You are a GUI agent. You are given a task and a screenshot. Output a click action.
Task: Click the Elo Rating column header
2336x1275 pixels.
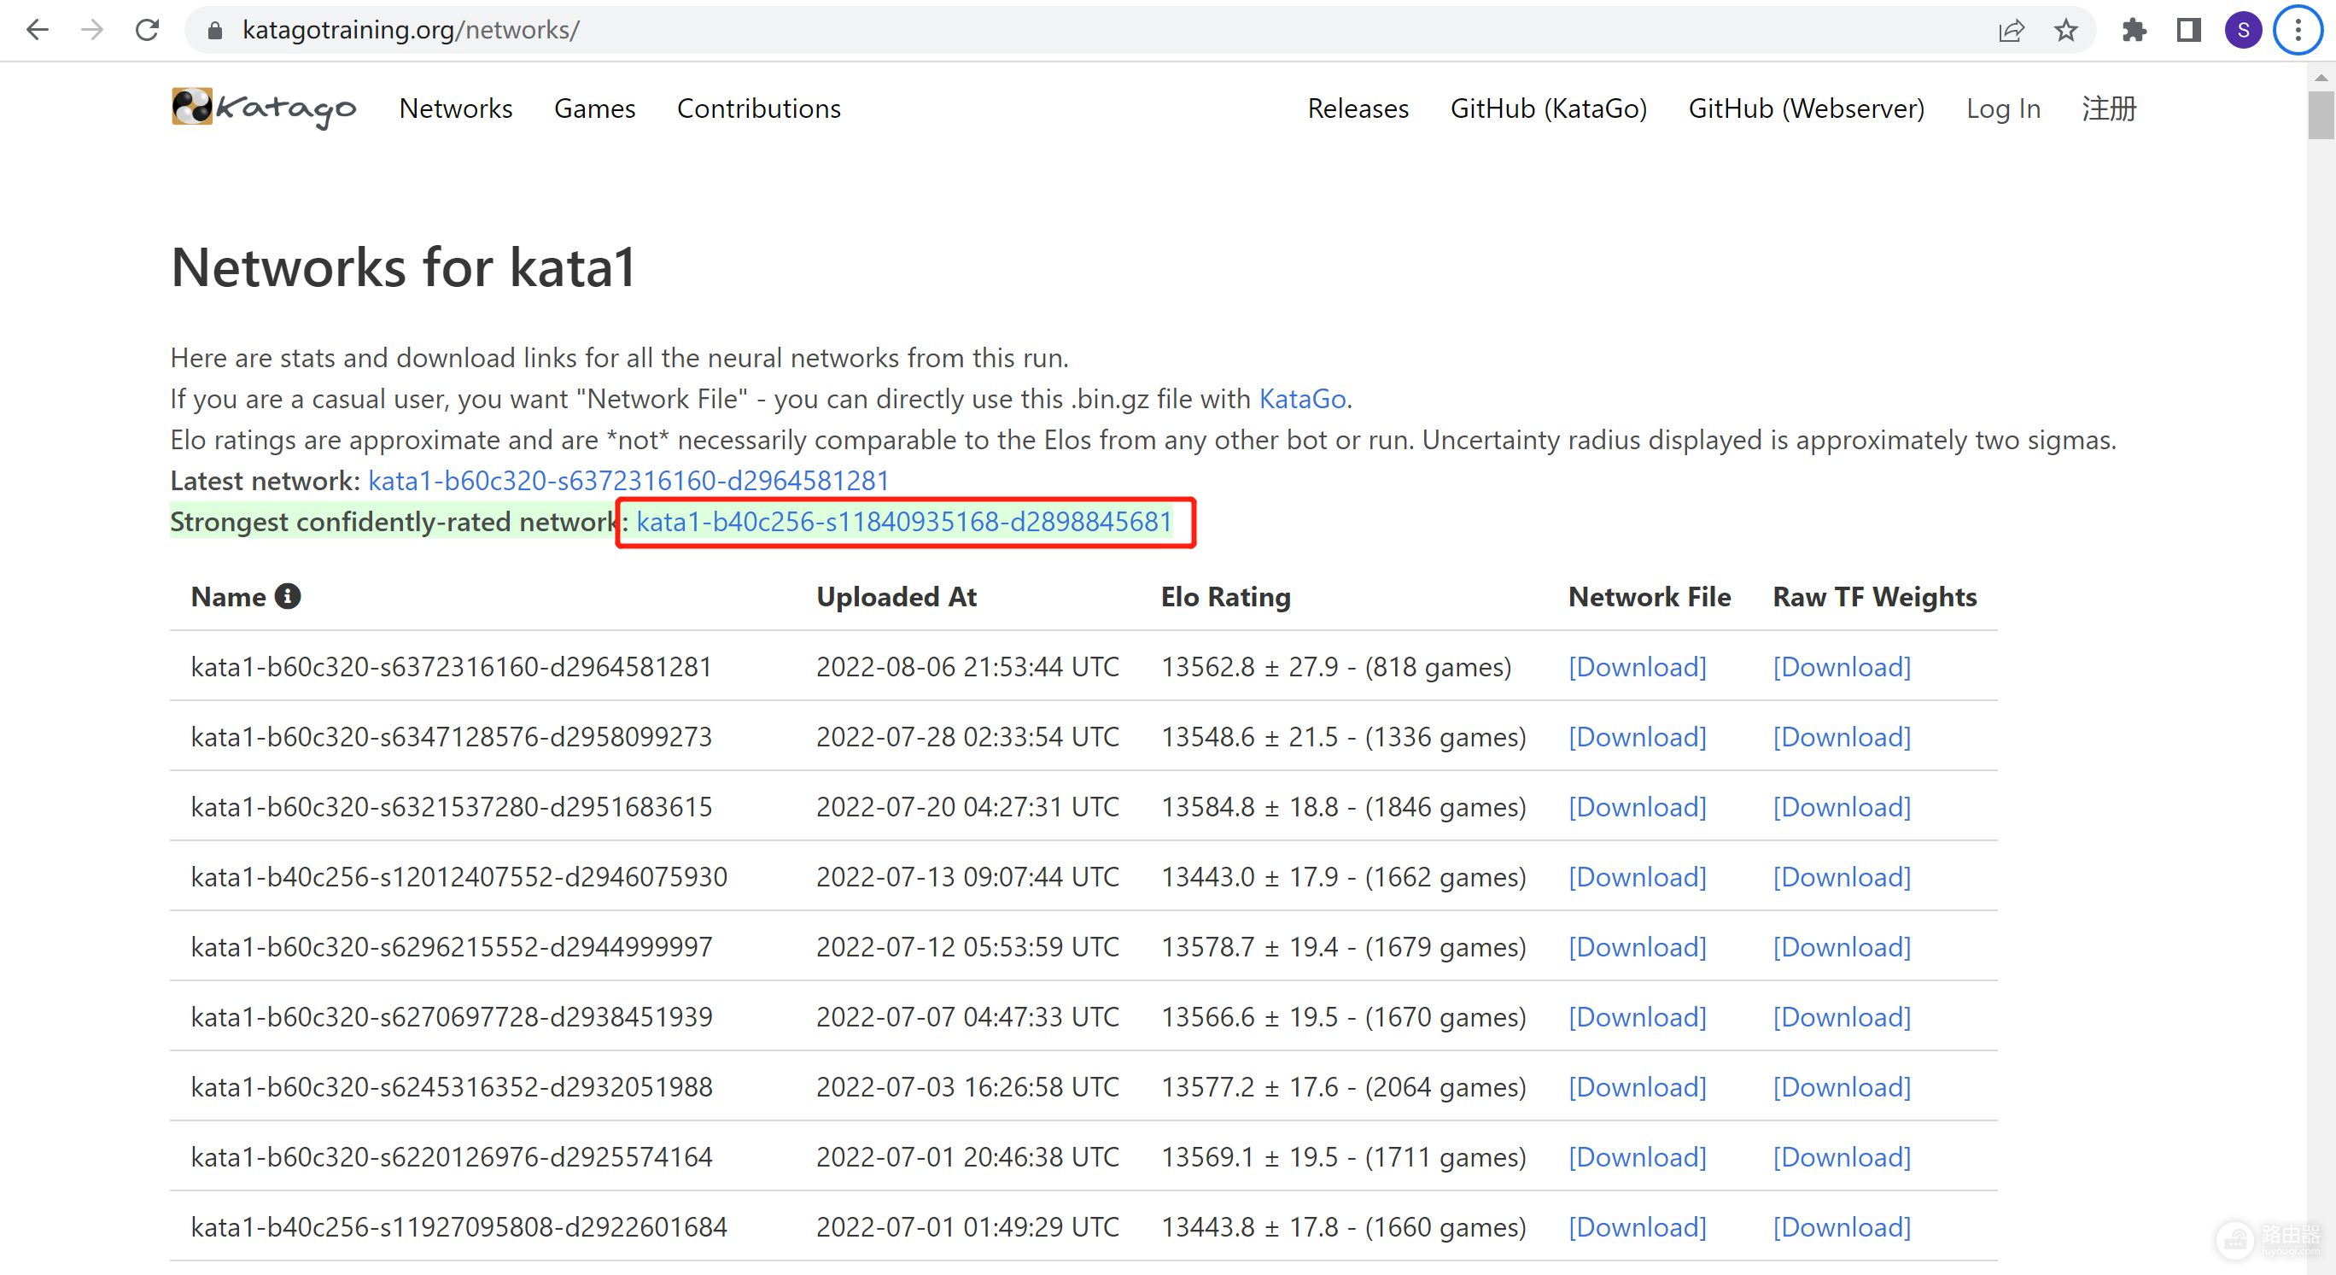(1225, 597)
